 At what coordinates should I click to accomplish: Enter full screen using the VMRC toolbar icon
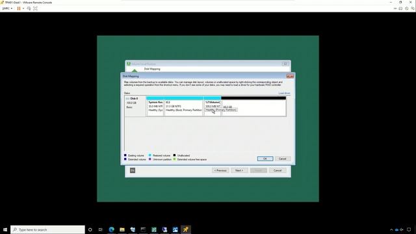point(35,8)
